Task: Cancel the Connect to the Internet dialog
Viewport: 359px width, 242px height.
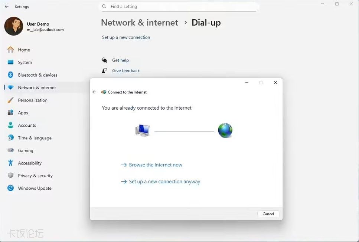Action: click(268, 214)
